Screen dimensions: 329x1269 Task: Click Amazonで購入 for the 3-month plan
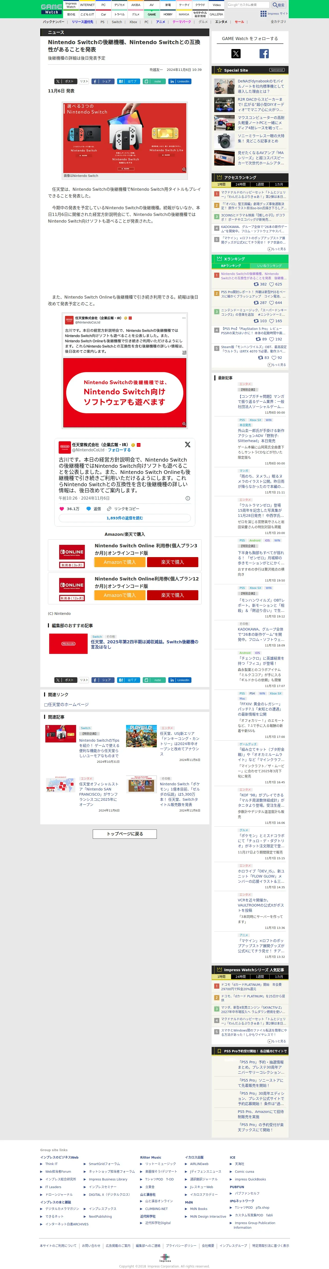[x=119, y=562]
